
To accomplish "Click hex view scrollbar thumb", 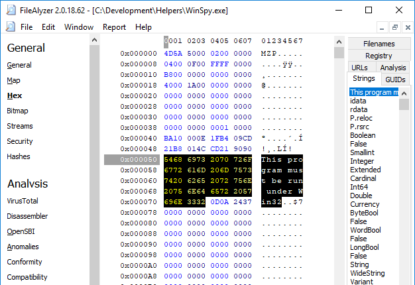I will point(339,52).
